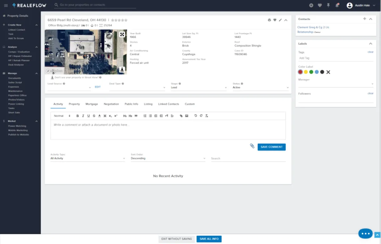
Task: Click the print icon in property header
Action: 269,20
